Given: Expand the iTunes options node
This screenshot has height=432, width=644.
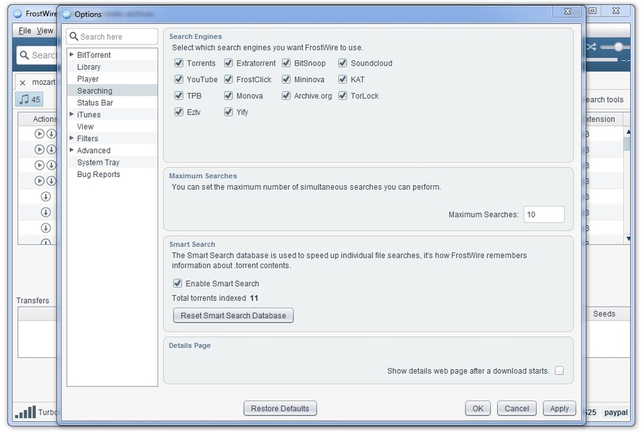Looking at the screenshot, I should tap(71, 114).
